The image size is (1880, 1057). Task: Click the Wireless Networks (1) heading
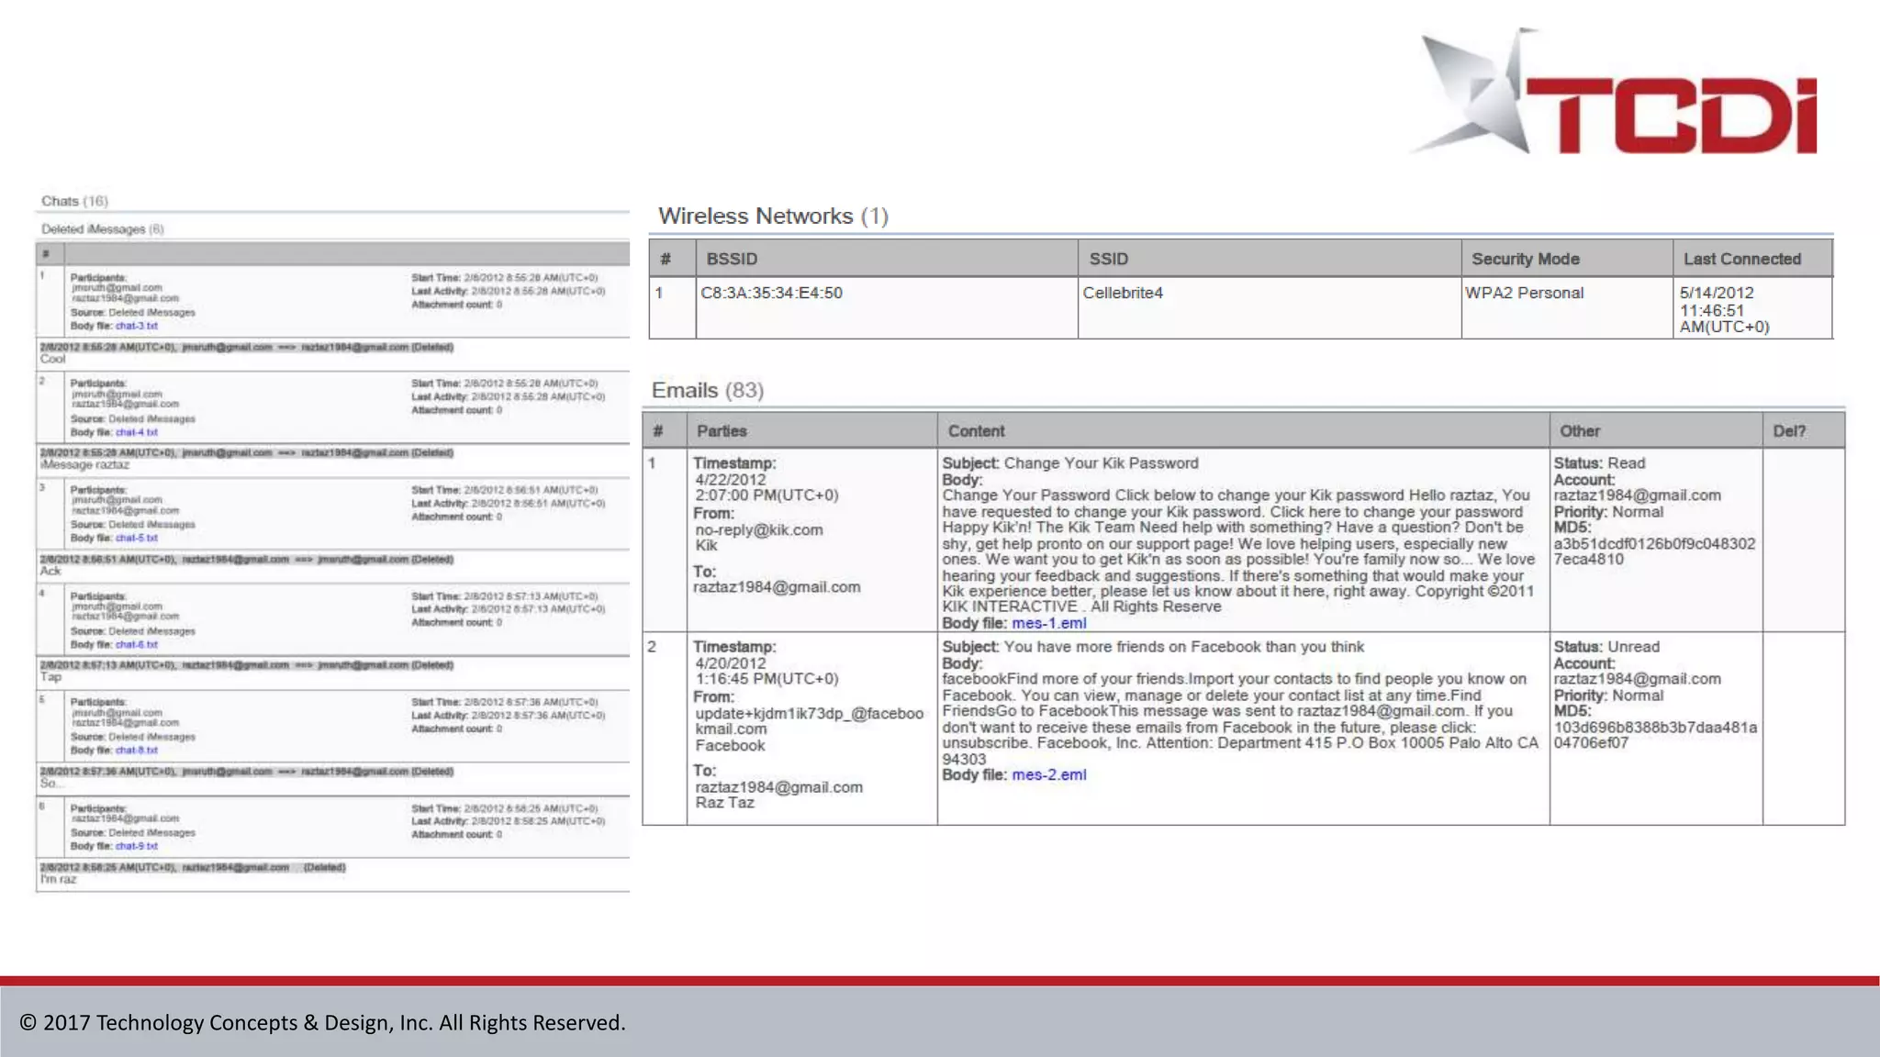pos(773,216)
